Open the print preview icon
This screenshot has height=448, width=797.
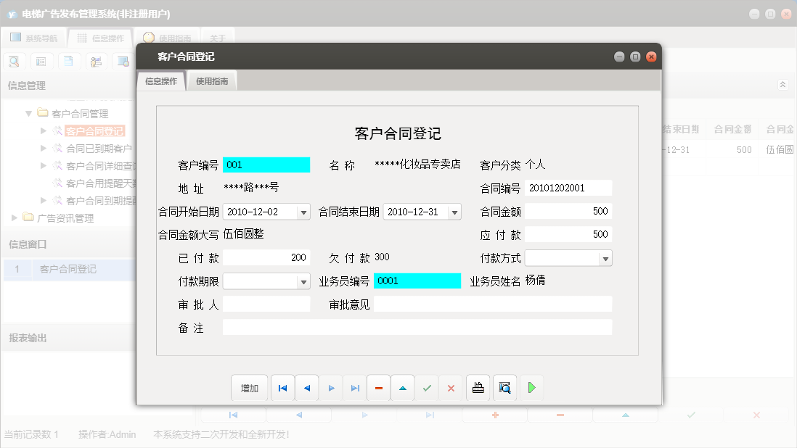tap(504, 388)
